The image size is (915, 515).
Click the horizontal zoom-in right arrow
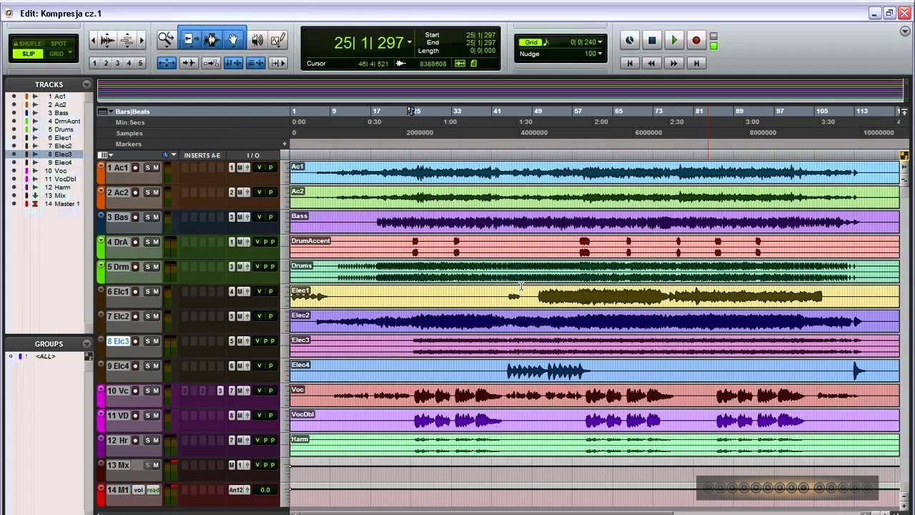(x=141, y=41)
